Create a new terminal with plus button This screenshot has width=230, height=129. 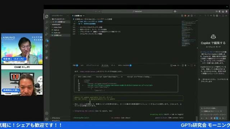[x=178, y=65]
